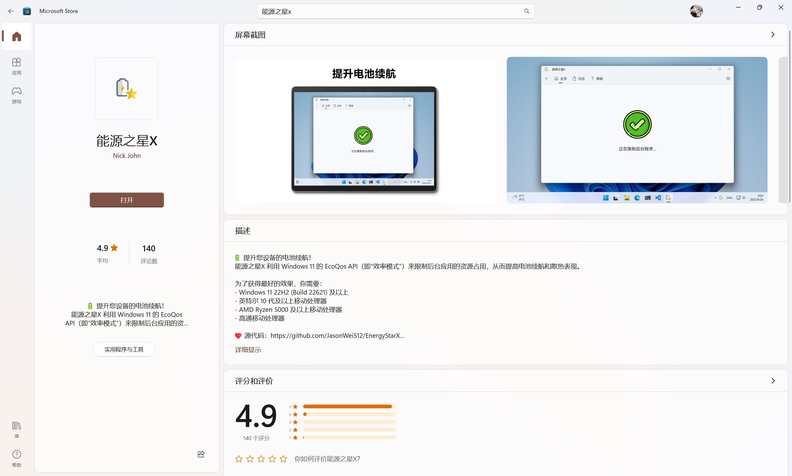Click the 打开 button
The height and width of the screenshot is (476, 792).
127,200
